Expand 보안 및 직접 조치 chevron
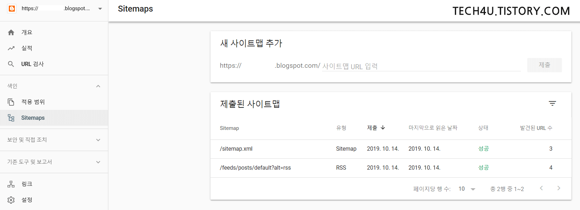This screenshot has width=580, height=210. point(98,140)
